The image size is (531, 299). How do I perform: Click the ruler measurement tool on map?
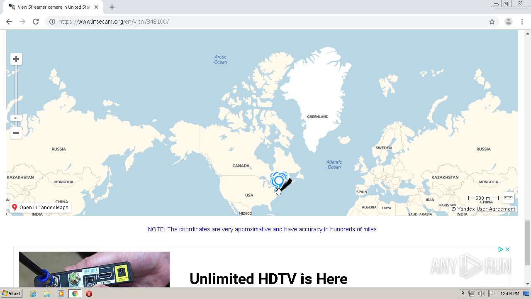508,198
